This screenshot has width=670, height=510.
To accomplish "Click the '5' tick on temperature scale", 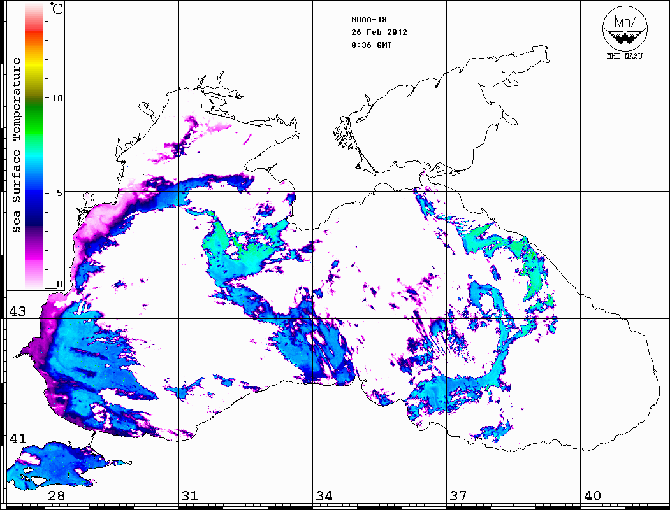I will pos(60,193).
